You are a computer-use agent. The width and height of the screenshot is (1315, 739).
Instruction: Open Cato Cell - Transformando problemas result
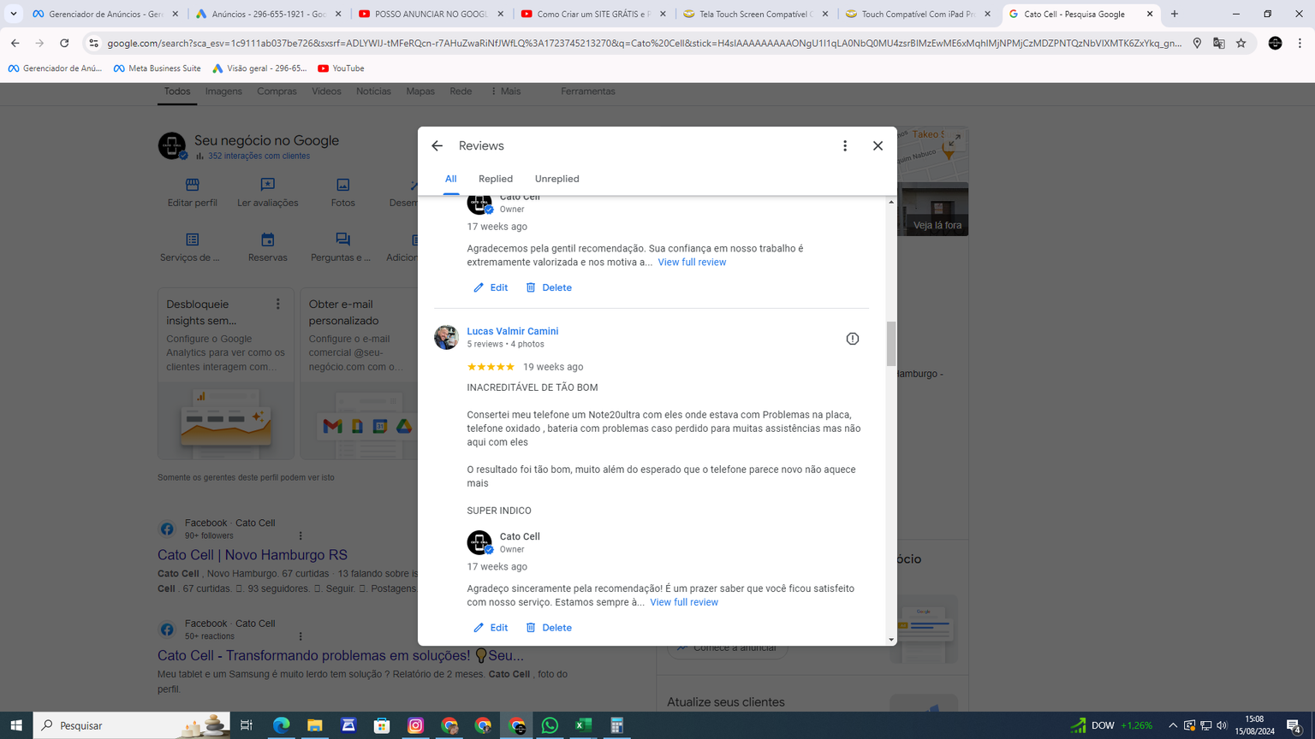coord(341,656)
